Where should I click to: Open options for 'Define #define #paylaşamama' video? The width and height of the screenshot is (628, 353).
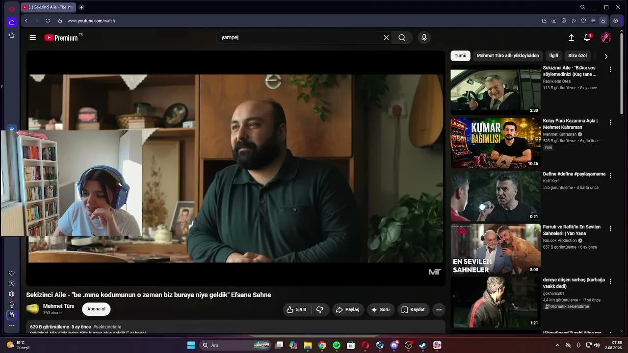pyautogui.click(x=610, y=175)
